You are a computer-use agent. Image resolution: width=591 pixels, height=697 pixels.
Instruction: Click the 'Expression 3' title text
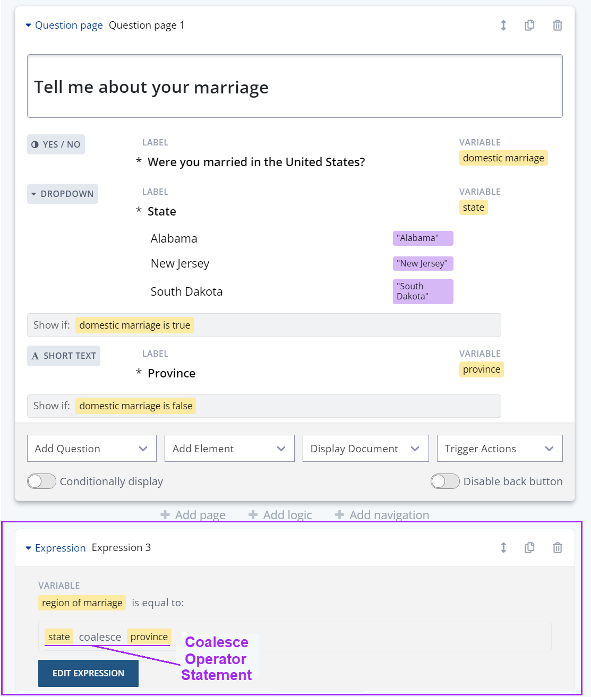click(121, 547)
